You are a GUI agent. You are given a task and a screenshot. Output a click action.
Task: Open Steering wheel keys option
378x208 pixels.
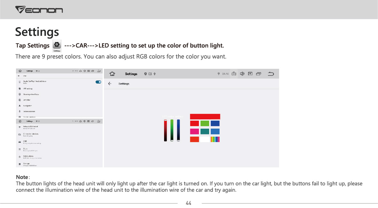[x=59, y=94]
